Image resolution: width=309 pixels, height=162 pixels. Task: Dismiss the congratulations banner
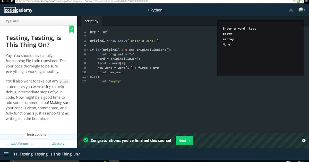coord(304,140)
